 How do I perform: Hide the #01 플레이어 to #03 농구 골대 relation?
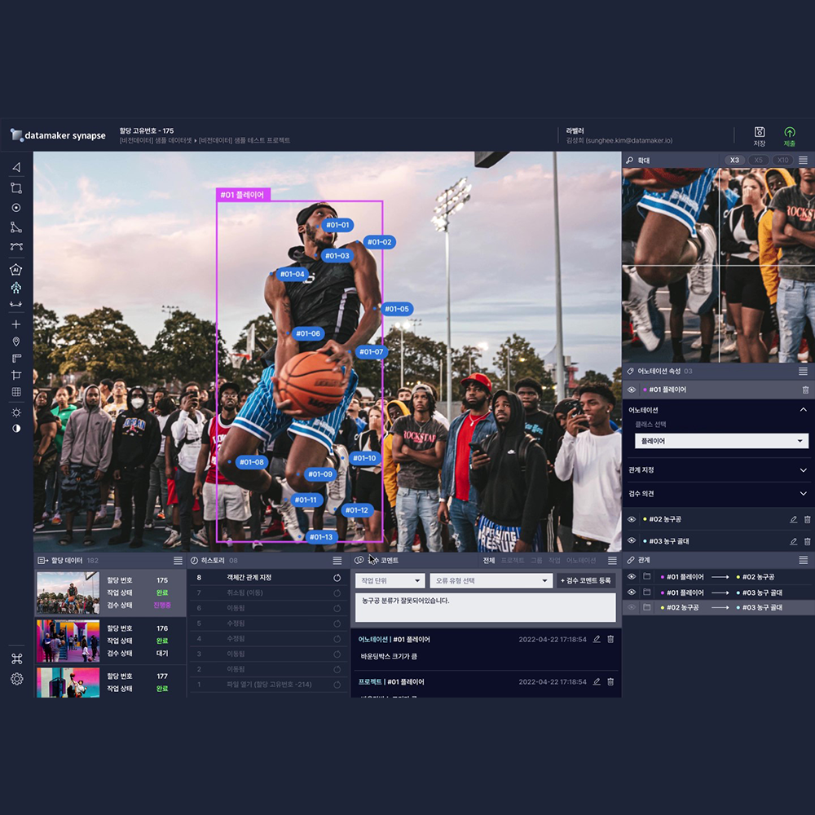(632, 592)
